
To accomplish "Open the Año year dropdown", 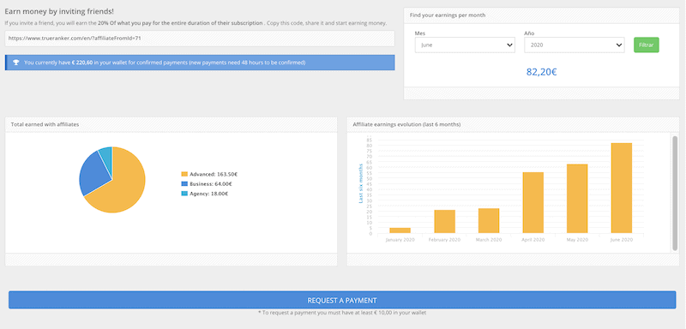I will coord(575,45).
